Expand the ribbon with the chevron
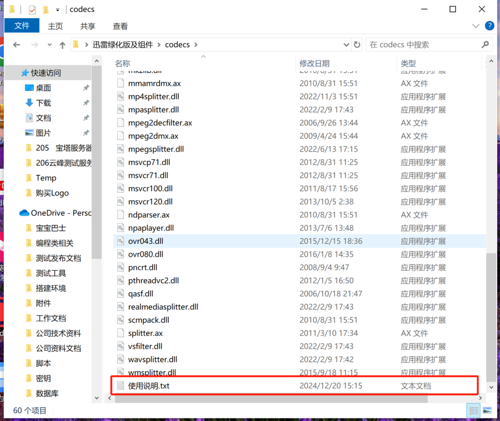 pyautogui.click(x=476, y=26)
